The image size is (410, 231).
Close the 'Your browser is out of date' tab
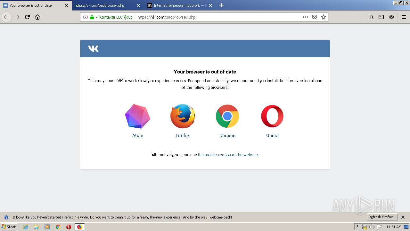point(66,5)
